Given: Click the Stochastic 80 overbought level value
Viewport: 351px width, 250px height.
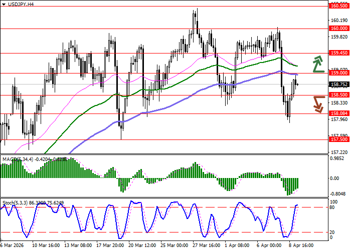Looking at the screenshot, I should (x=332, y=207).
